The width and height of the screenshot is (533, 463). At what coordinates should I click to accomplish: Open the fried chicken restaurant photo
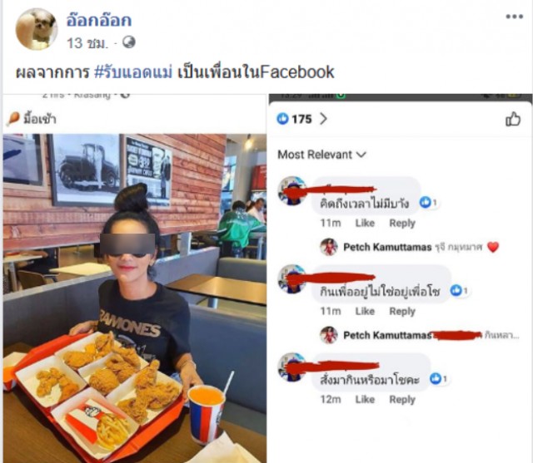pos(135,298)
